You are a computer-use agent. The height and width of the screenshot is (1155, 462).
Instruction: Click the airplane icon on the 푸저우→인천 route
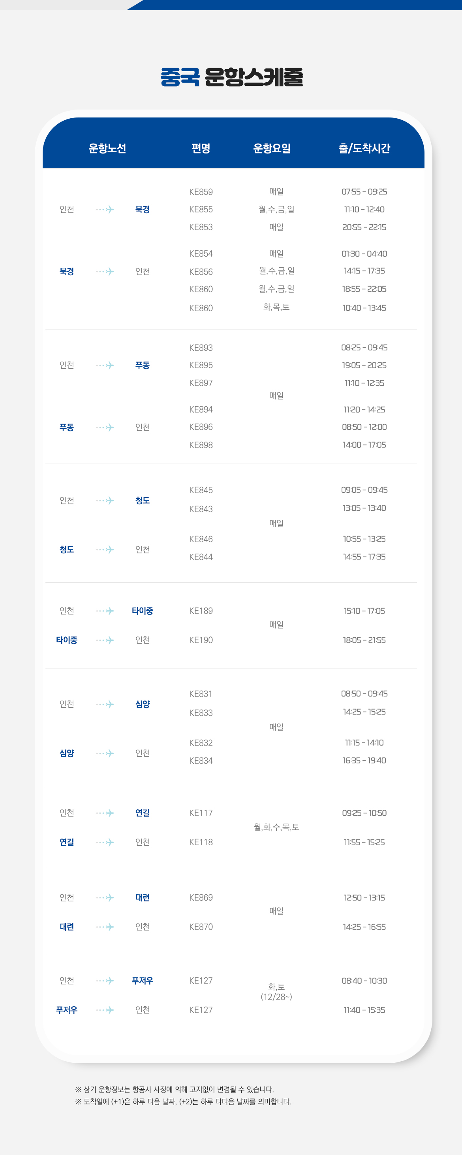click(x=105, y=1010)
